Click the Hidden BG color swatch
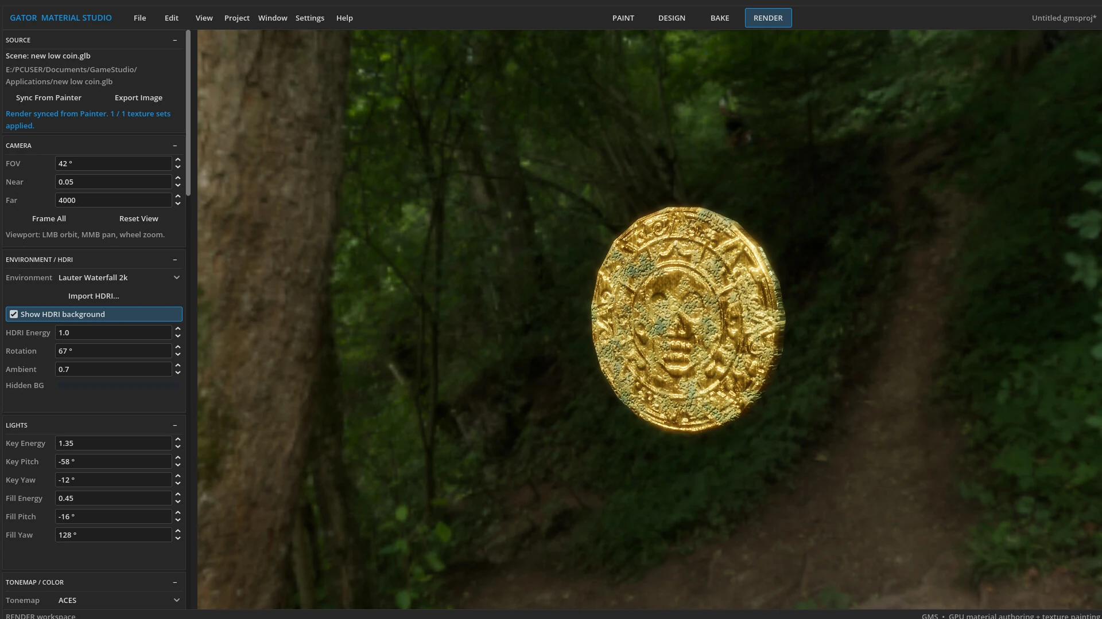This screenshot has width=1102, height=619. [119, 386]
